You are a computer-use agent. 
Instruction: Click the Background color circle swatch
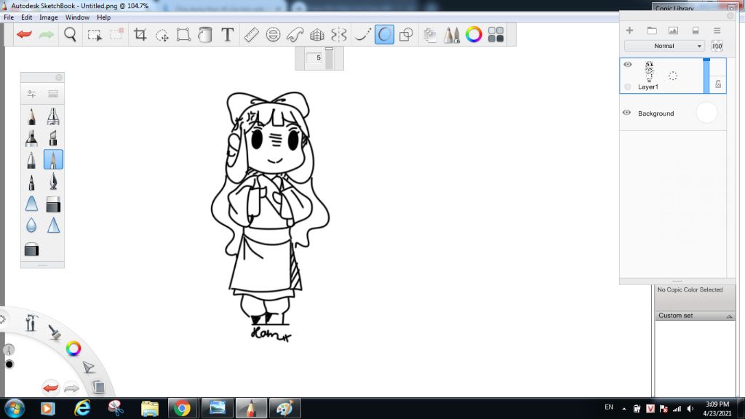point(706,113)
